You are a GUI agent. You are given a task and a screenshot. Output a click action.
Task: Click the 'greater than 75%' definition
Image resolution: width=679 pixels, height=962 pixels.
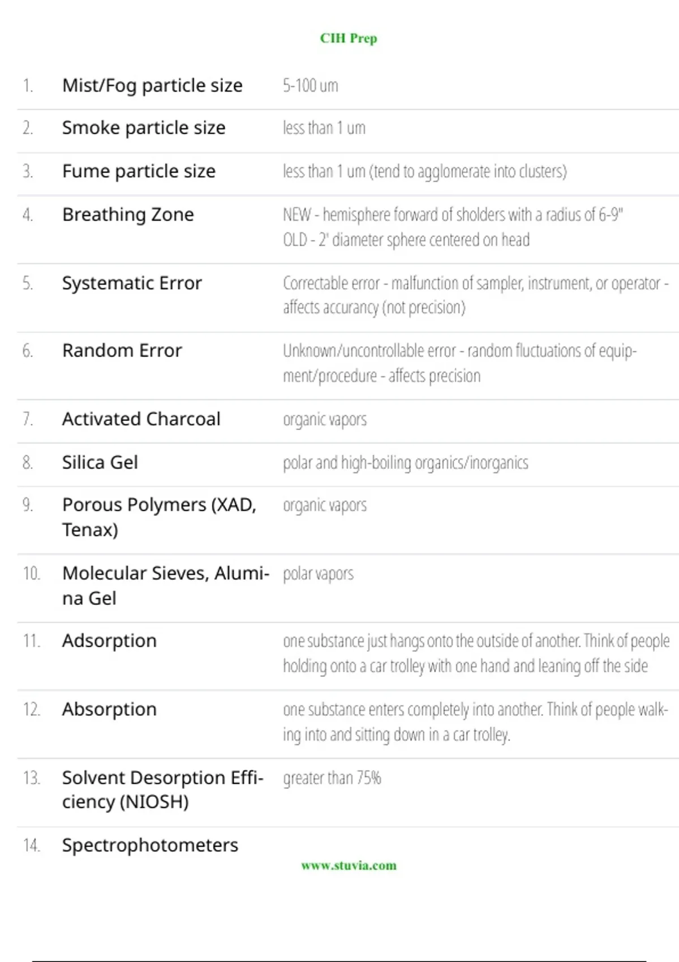332,778
